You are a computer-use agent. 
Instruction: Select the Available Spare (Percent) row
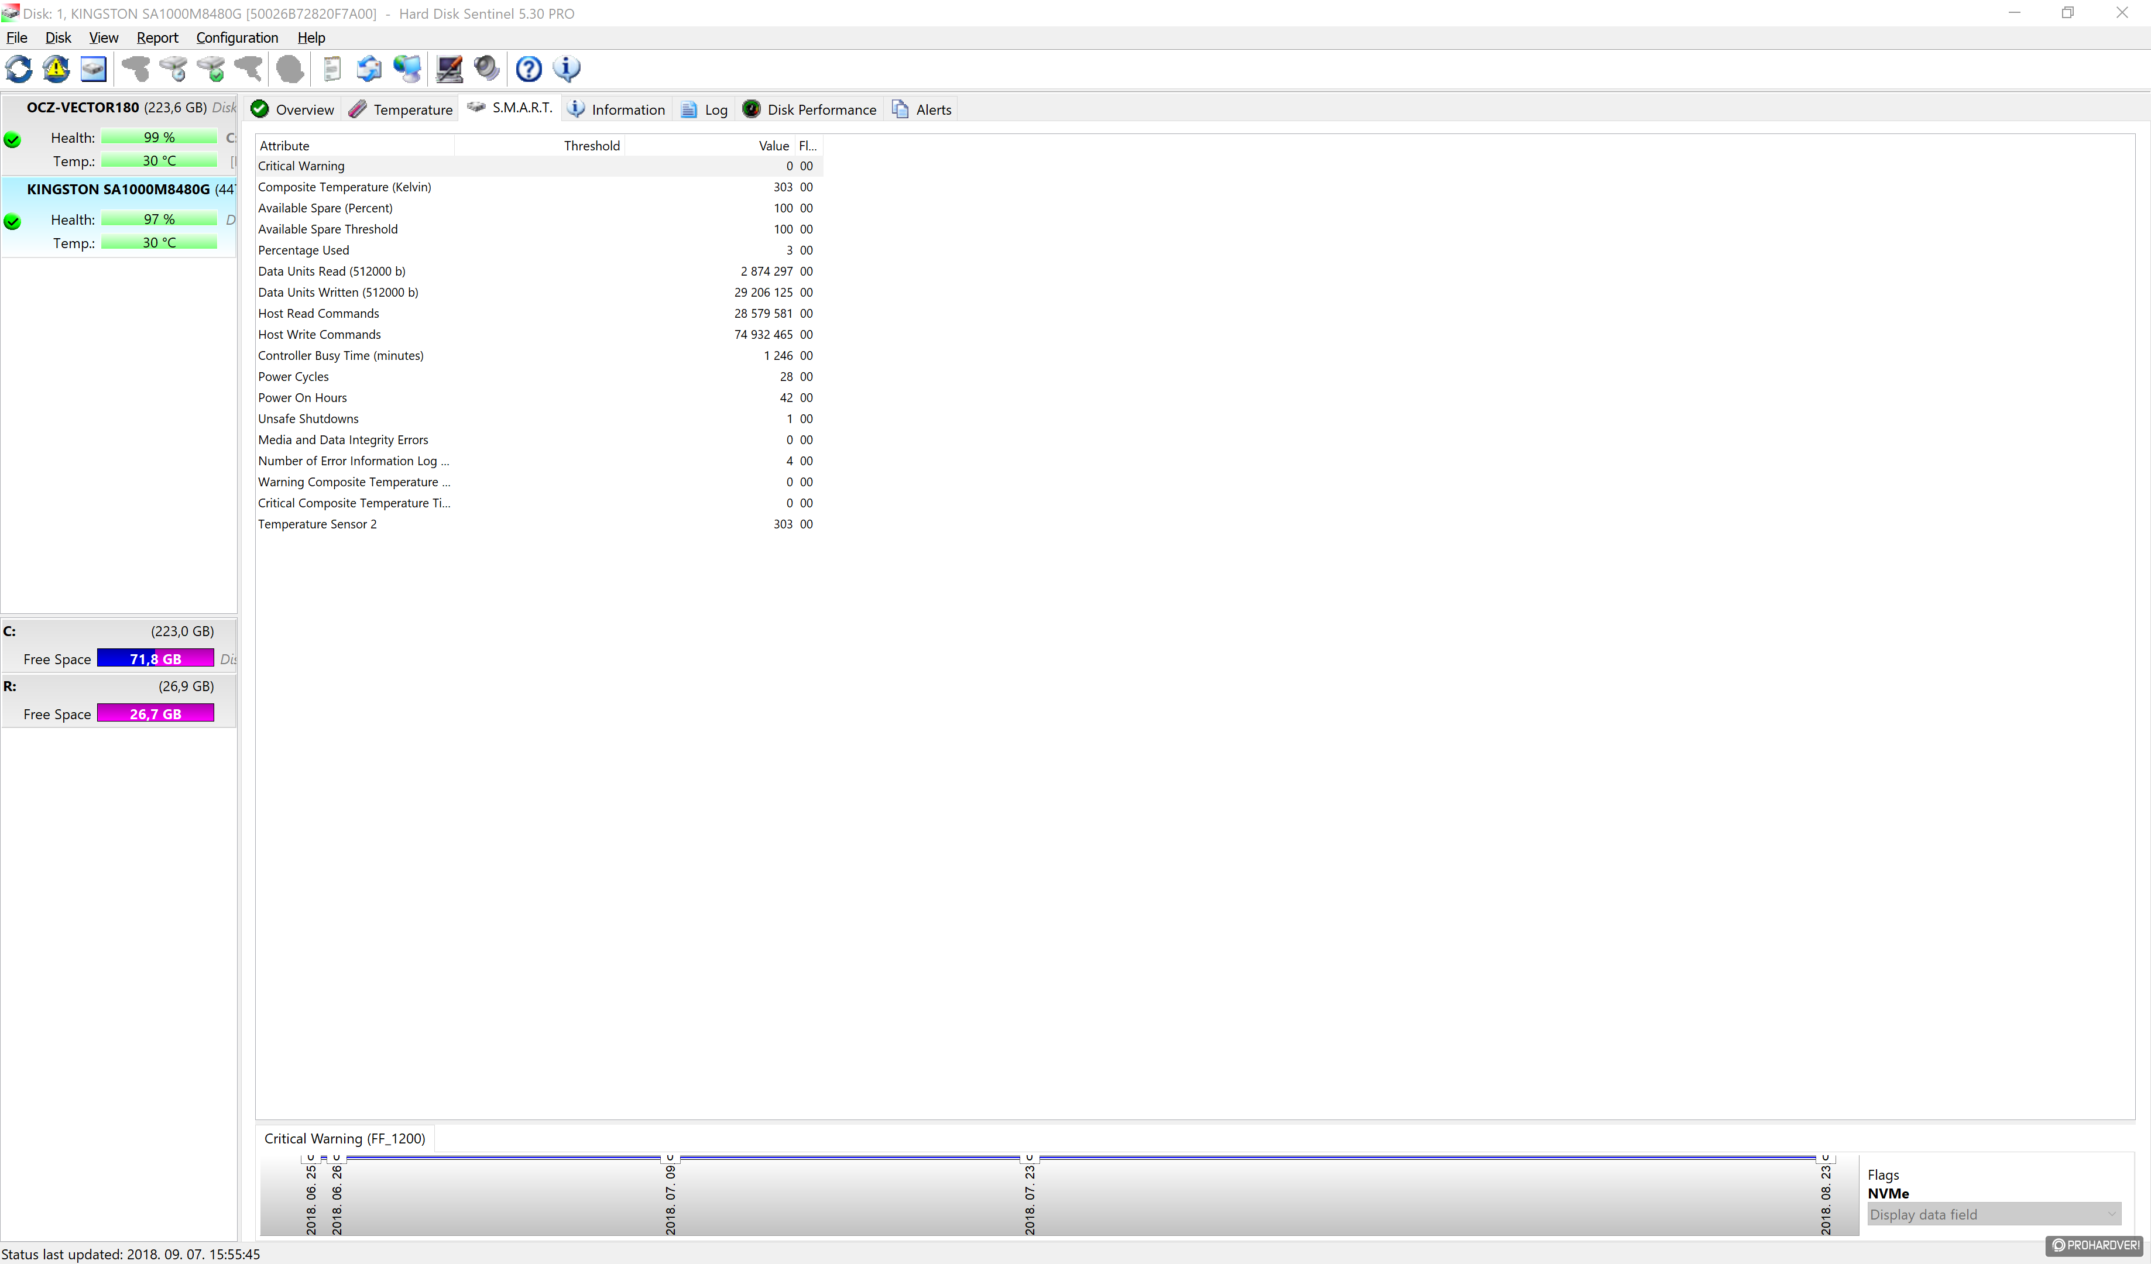(x=540, y=208)
